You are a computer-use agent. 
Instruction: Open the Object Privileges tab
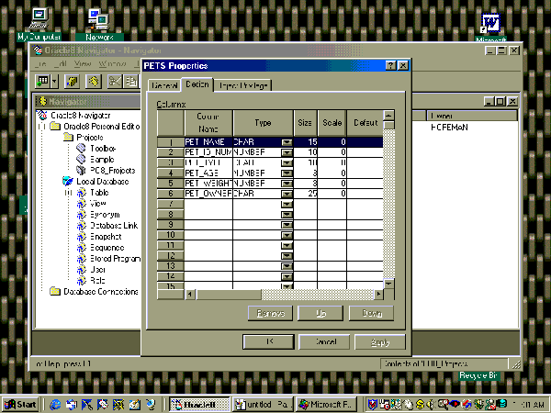coord(242,85)
